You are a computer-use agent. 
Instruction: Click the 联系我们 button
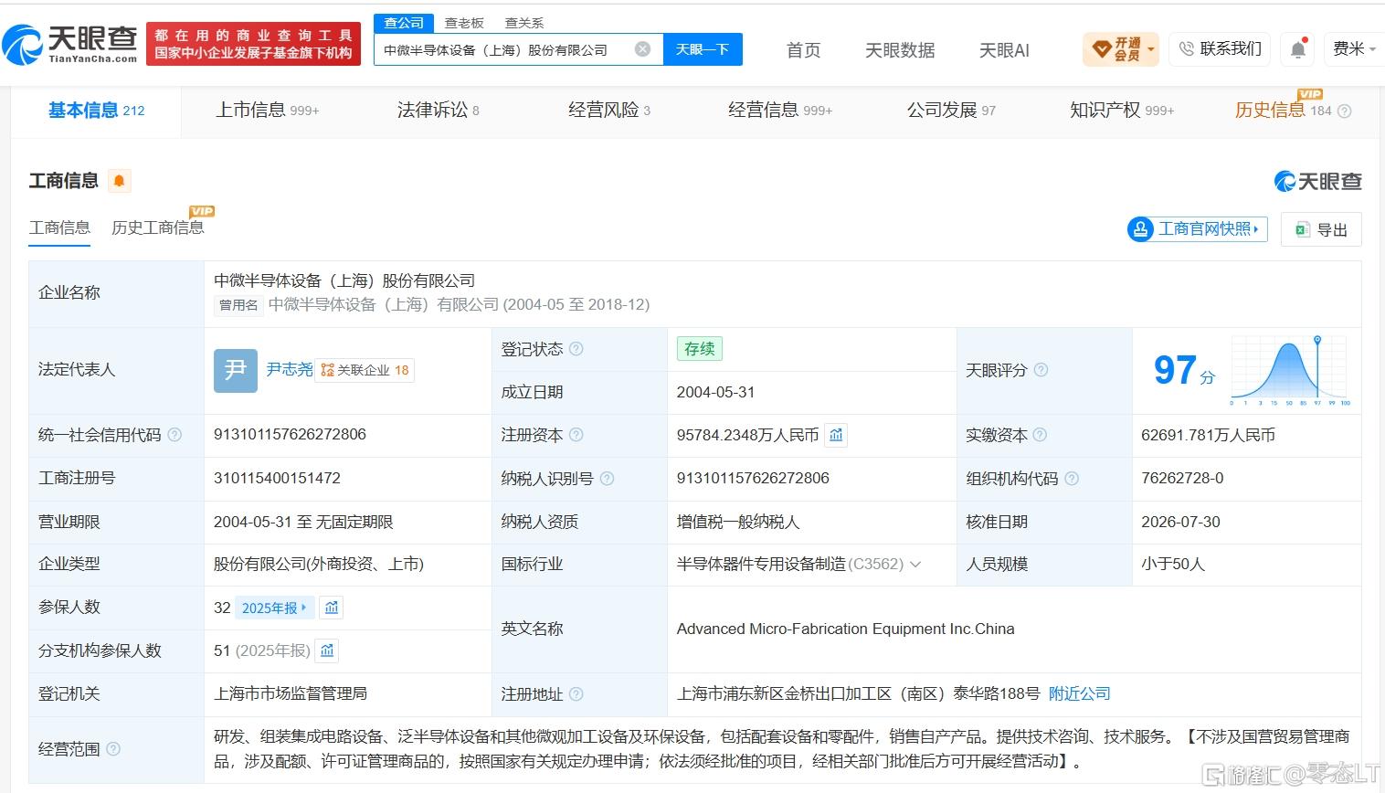coord(1220,49)
